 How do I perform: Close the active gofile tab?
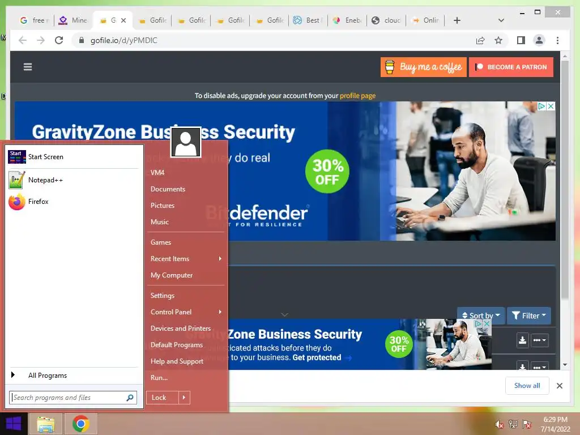coord(123,20)
